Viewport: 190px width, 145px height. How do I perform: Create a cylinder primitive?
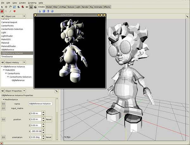48,11
